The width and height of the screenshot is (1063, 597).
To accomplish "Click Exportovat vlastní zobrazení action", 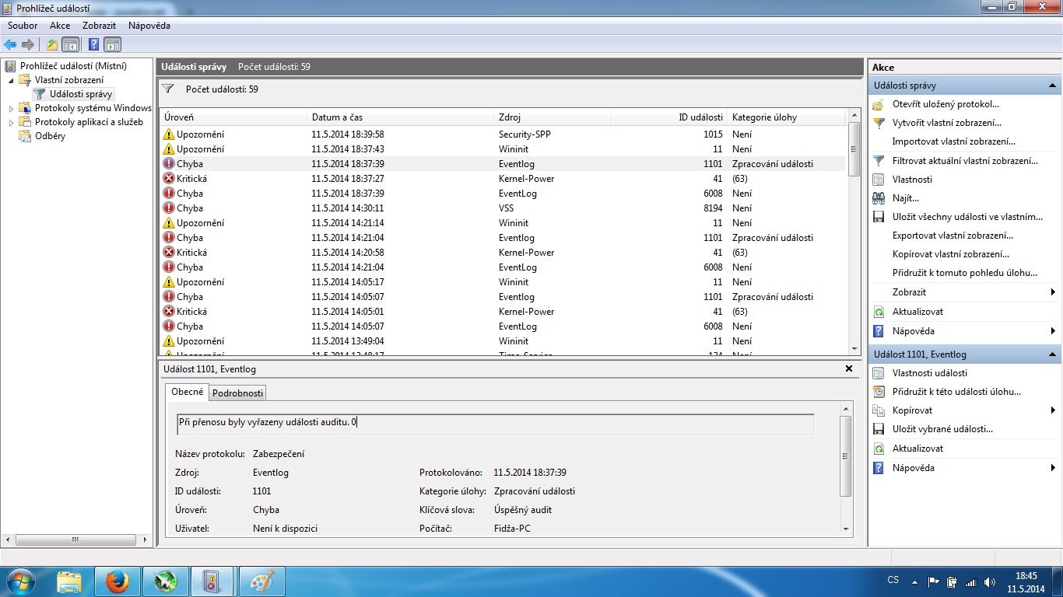I will click(x=953, y=236).
